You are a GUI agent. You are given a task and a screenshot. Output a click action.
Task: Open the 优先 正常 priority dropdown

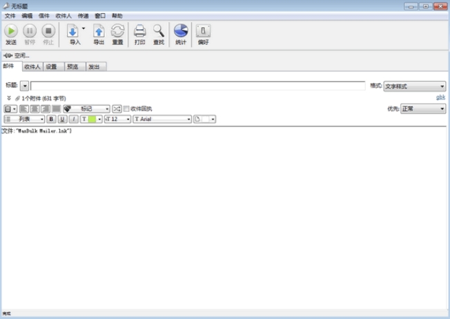point(423,109)
